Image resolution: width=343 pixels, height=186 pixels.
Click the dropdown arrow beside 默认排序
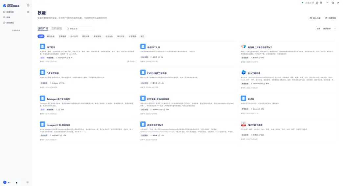click(x=335, y=29)
